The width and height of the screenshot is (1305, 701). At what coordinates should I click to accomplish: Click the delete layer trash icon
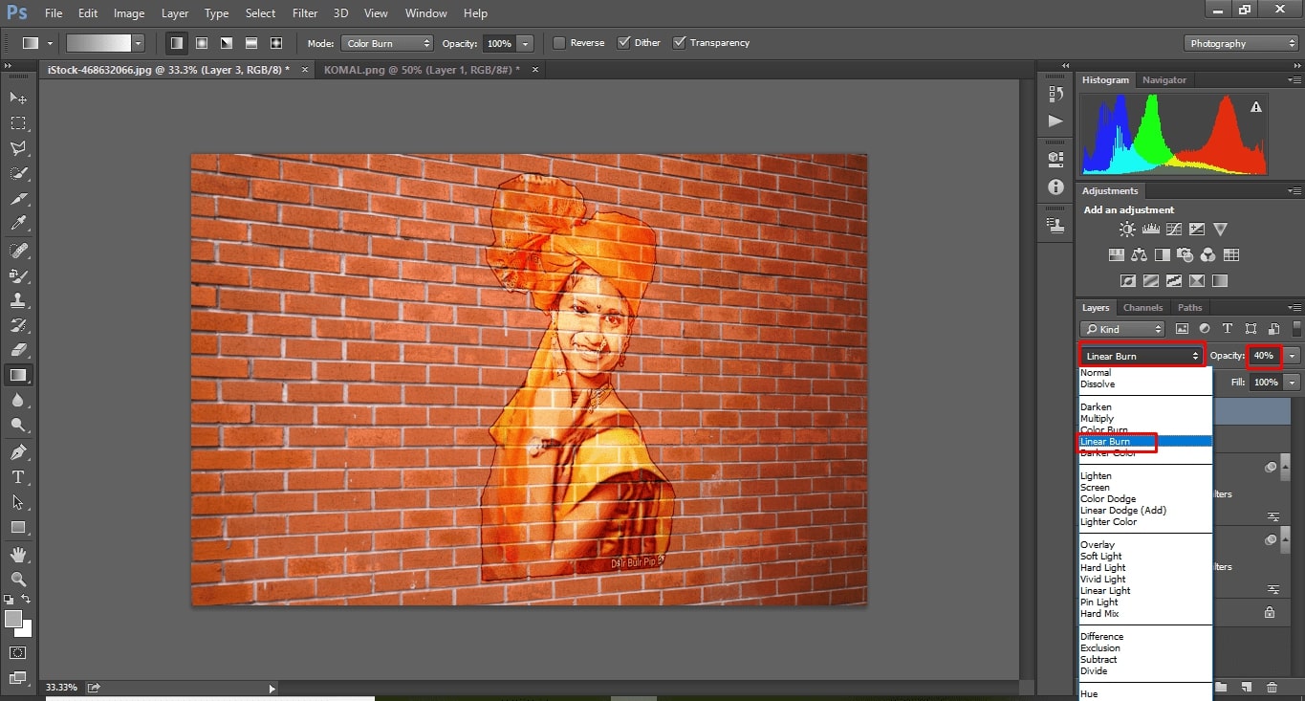pyautogui.click(x=1272, y=688)
